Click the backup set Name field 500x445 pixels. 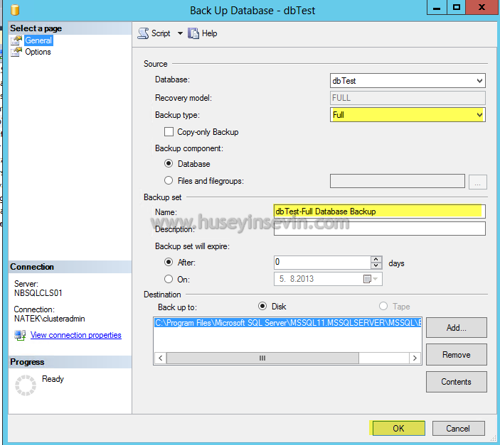[x=380, y=211]
